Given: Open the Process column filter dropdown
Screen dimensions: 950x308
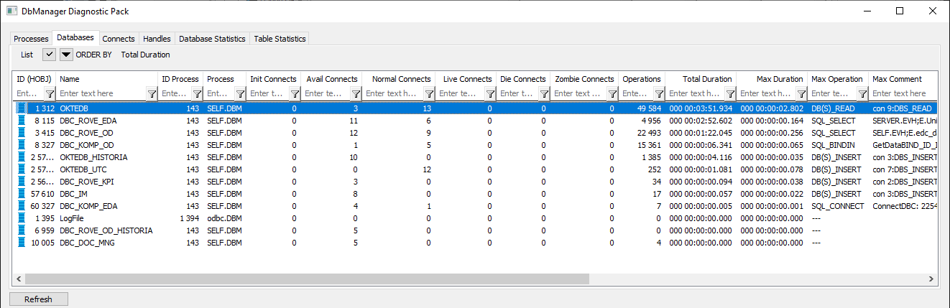Looking at the screenshot, I should 239,94.
